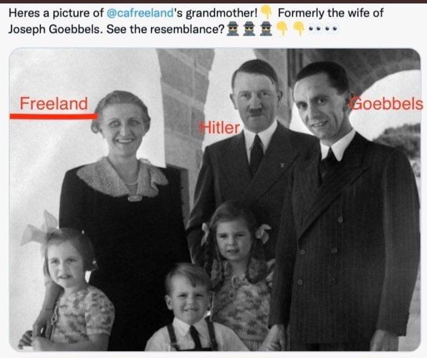Click the first pointing-down emoji after 'grandmother!'

tap(266, 13)
